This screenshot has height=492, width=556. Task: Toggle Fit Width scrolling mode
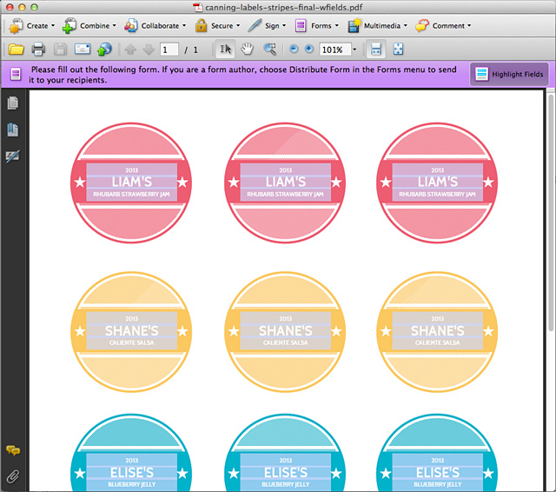click(376, 50)
